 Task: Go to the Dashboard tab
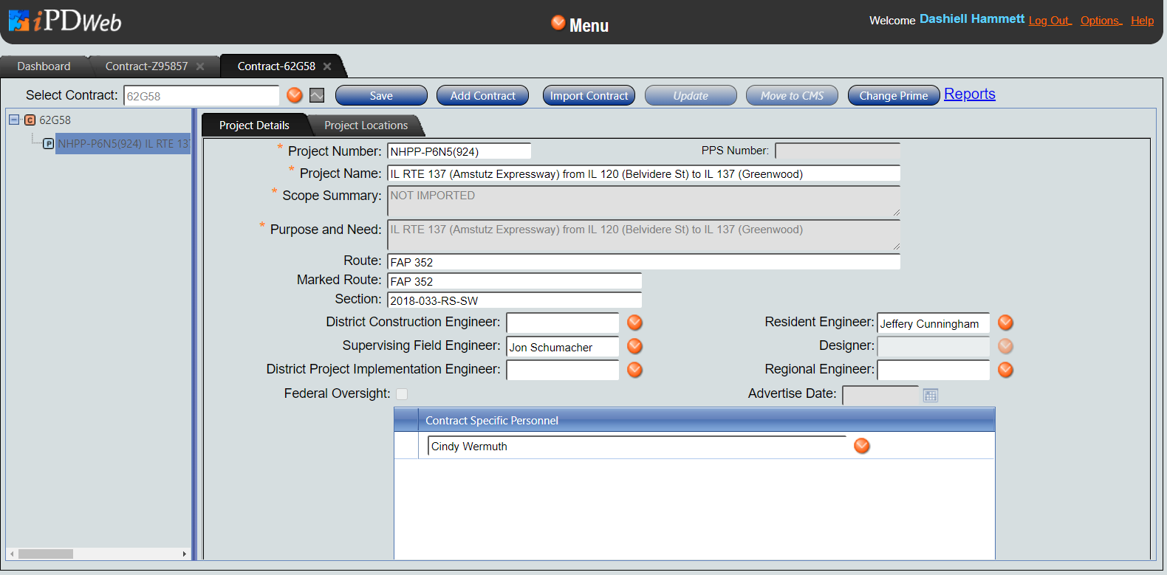(x=44, y=66)
